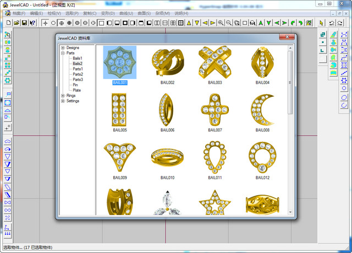Click the green right arrow rotate icon
This screenshot has height=253, width=352.
tap(285, 23)
